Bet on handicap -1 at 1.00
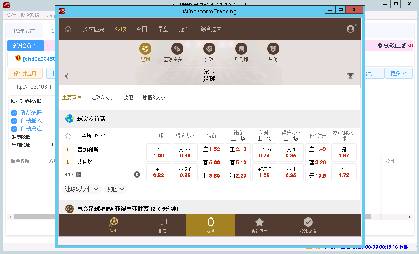 [158, 152]
